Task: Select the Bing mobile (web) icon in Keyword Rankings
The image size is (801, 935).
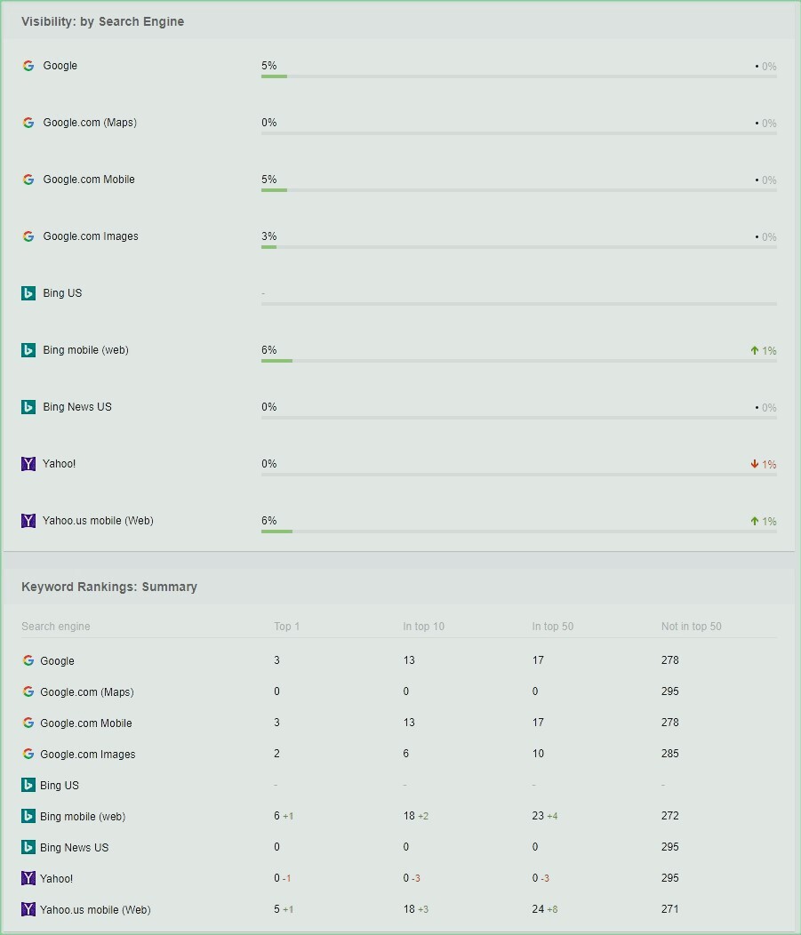Action: (28, 816)
